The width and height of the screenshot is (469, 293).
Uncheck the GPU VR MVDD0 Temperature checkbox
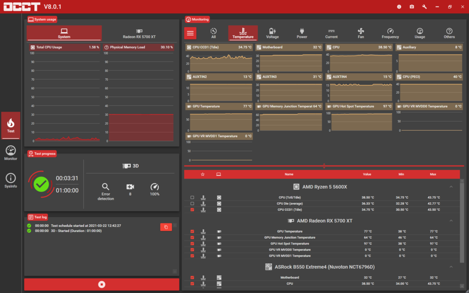click(192, 250)
